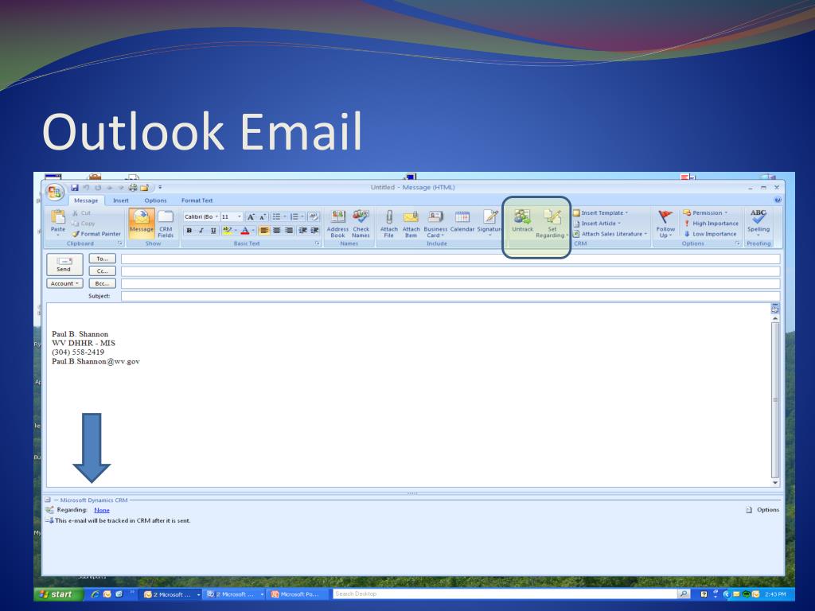Switch to the Insert ribbon tab

(x=121, y=200)
